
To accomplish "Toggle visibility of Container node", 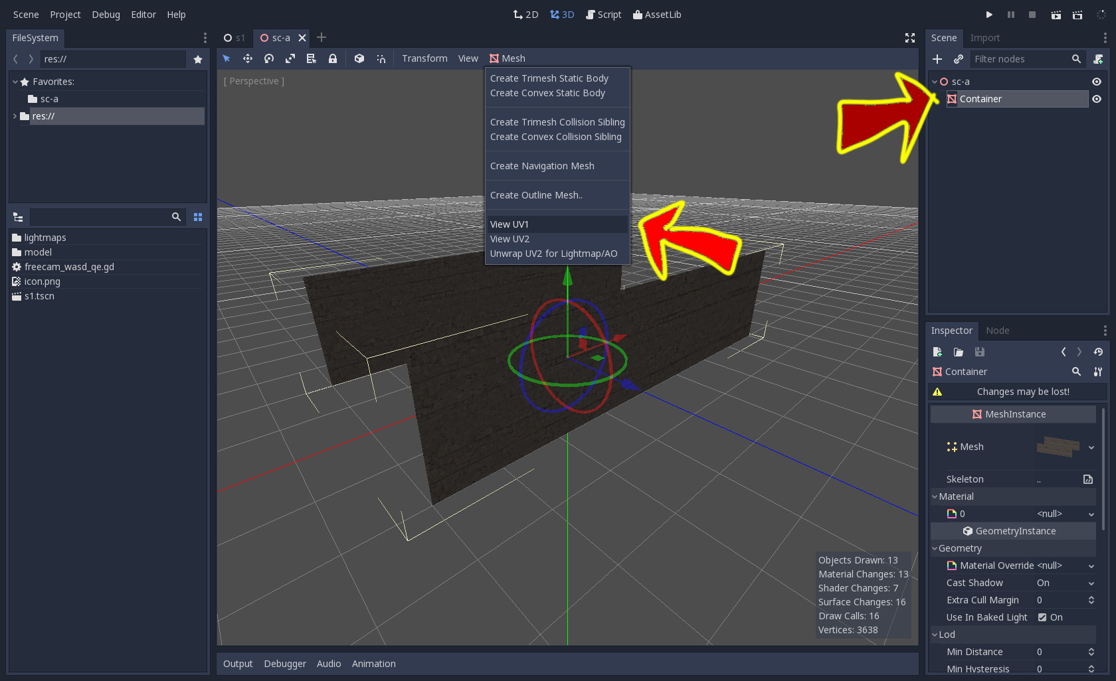I will pos(1097,99).
